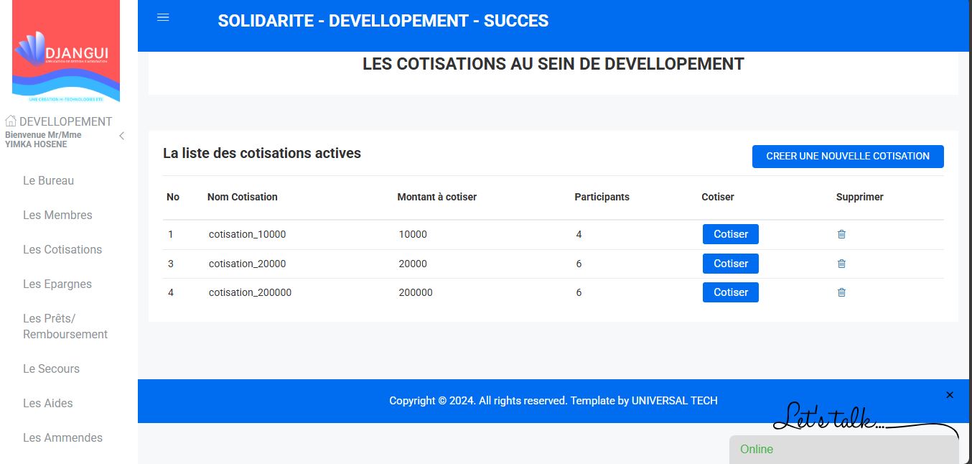This screenshot has height=464, width=972.
Task: Select Les Aides from the sidebar
Action: (x=48, y=404)
